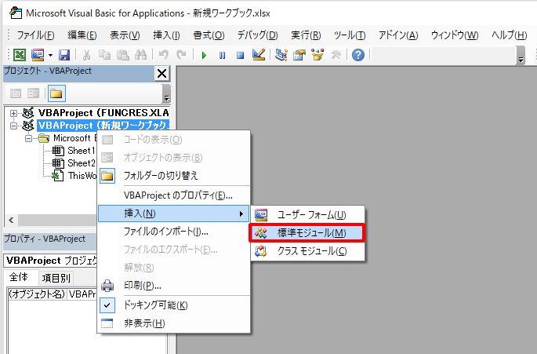Click the (オブジェクト名) property cell

pyautogui.click(x=37, y=294)
